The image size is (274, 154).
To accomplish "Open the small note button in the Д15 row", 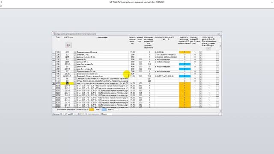I will click(75, 52).
